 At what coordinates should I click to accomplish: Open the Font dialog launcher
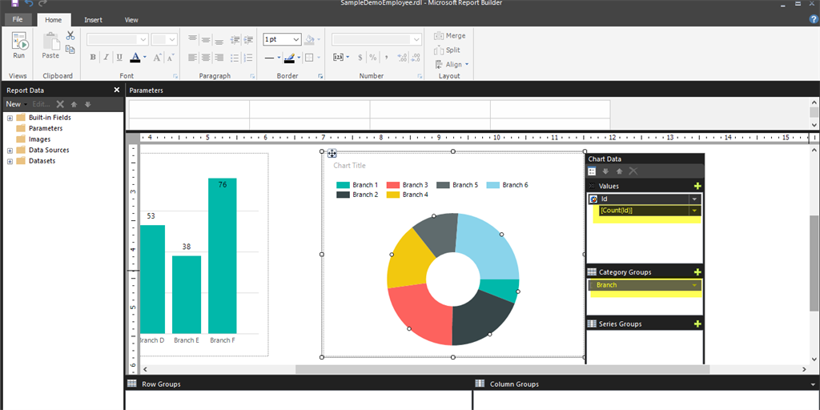click(x=175, y=76)
